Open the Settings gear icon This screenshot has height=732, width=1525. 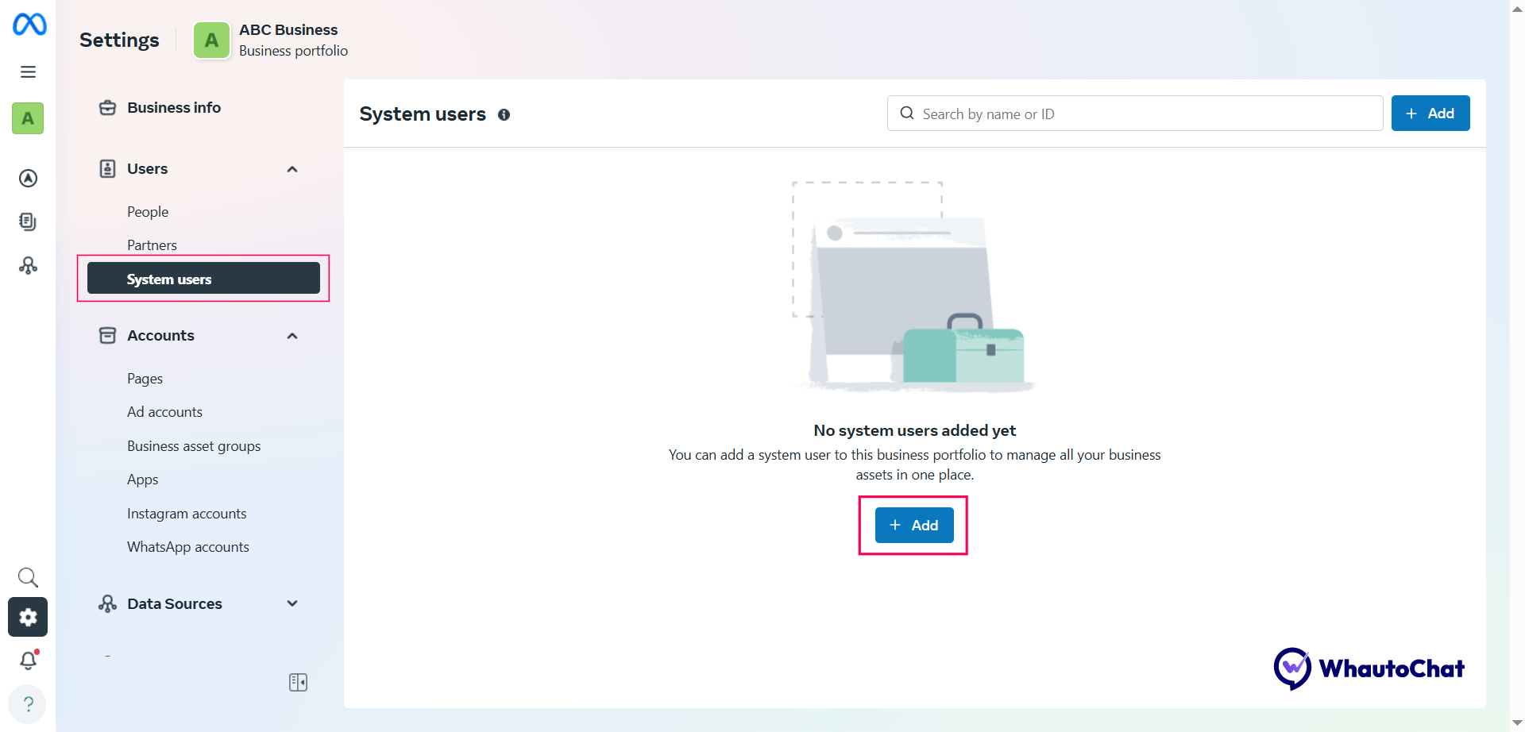pos(28,617)
